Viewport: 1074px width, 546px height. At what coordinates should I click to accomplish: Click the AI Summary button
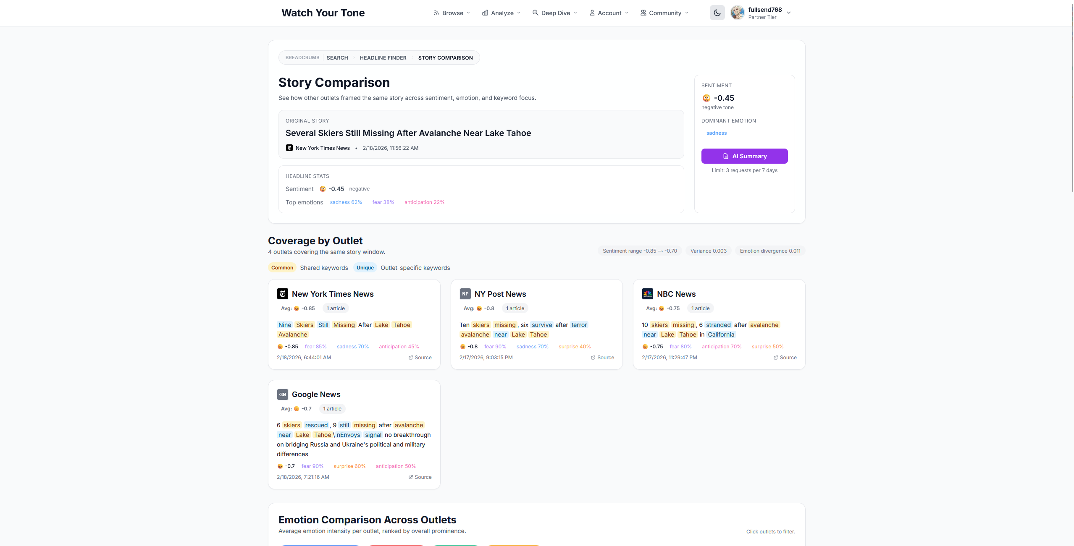tap(744, 156)
